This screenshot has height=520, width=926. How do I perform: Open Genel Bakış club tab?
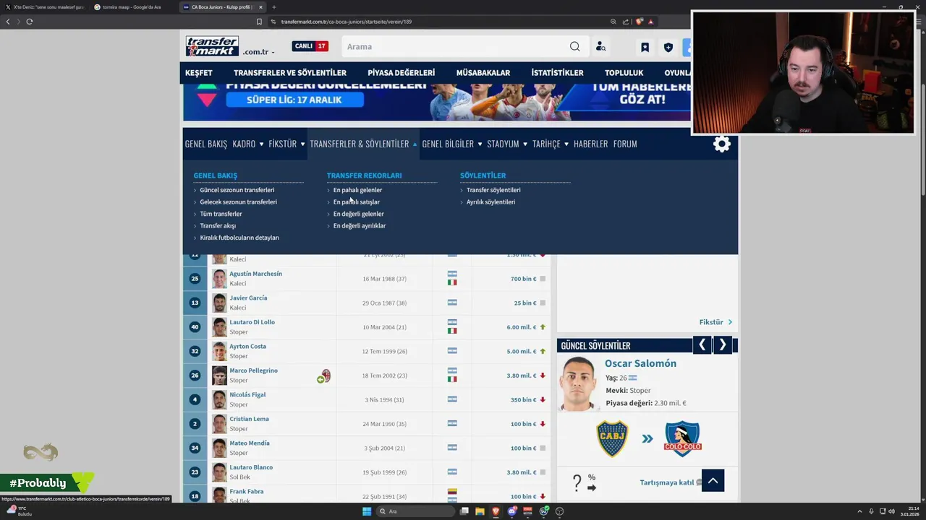[205, 144]
